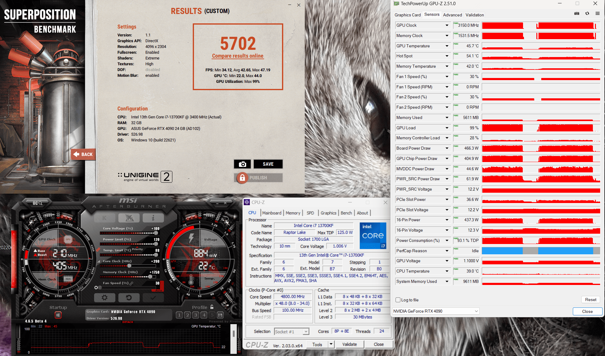Take a screenshot with the Superposition camera button

tap(242, 164)
